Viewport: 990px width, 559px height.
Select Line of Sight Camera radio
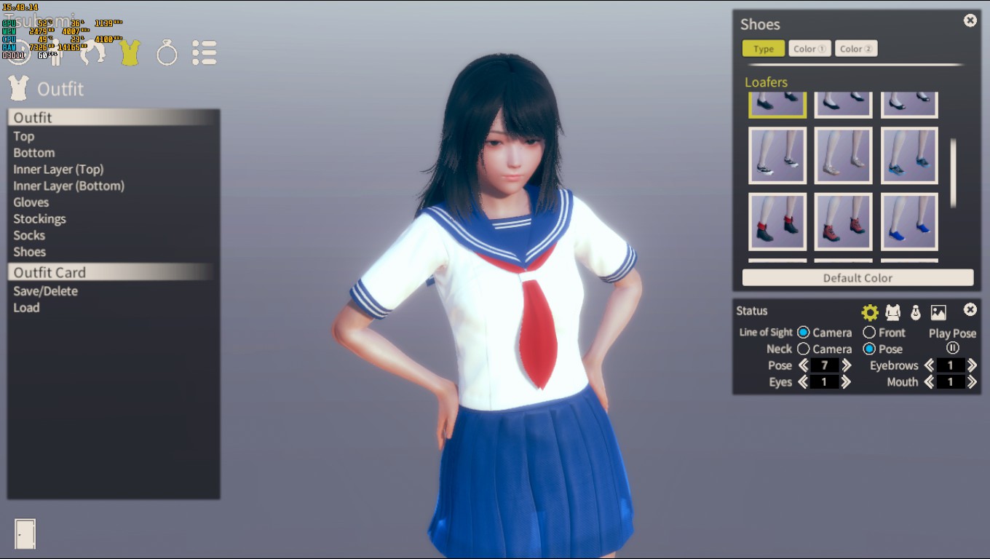click(824, 332)
